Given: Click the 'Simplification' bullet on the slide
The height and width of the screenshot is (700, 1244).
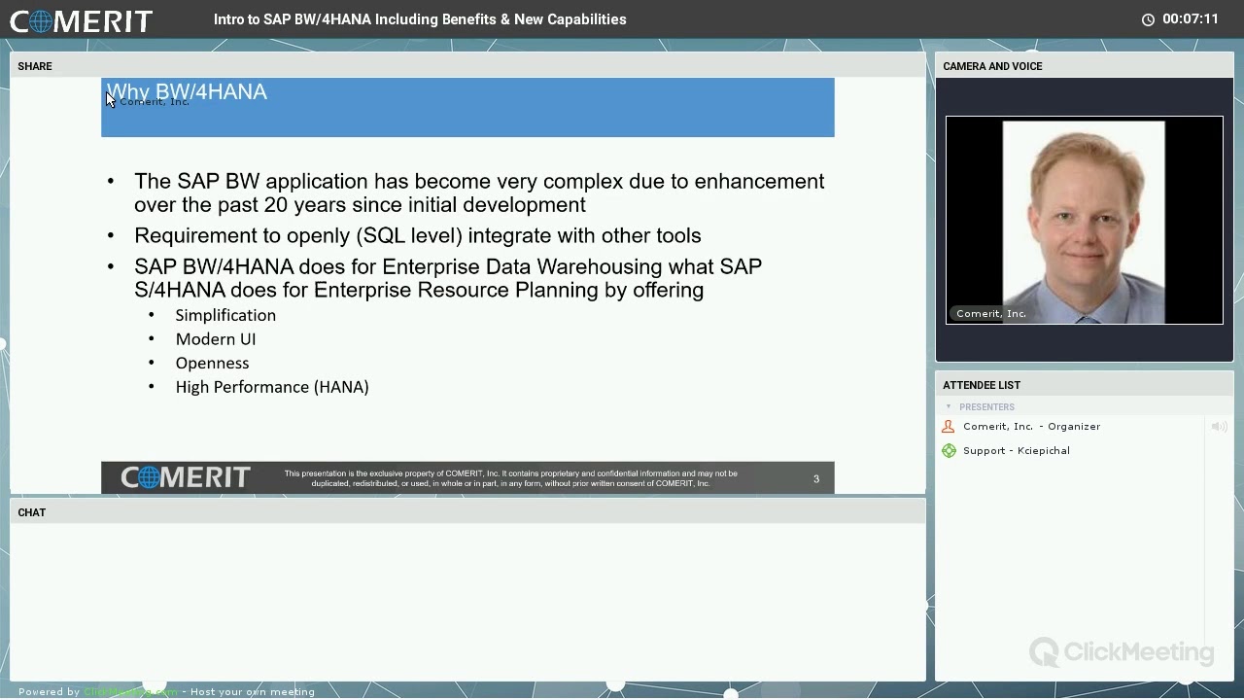Looking at the screenshot, I should (x=225, y=315).
